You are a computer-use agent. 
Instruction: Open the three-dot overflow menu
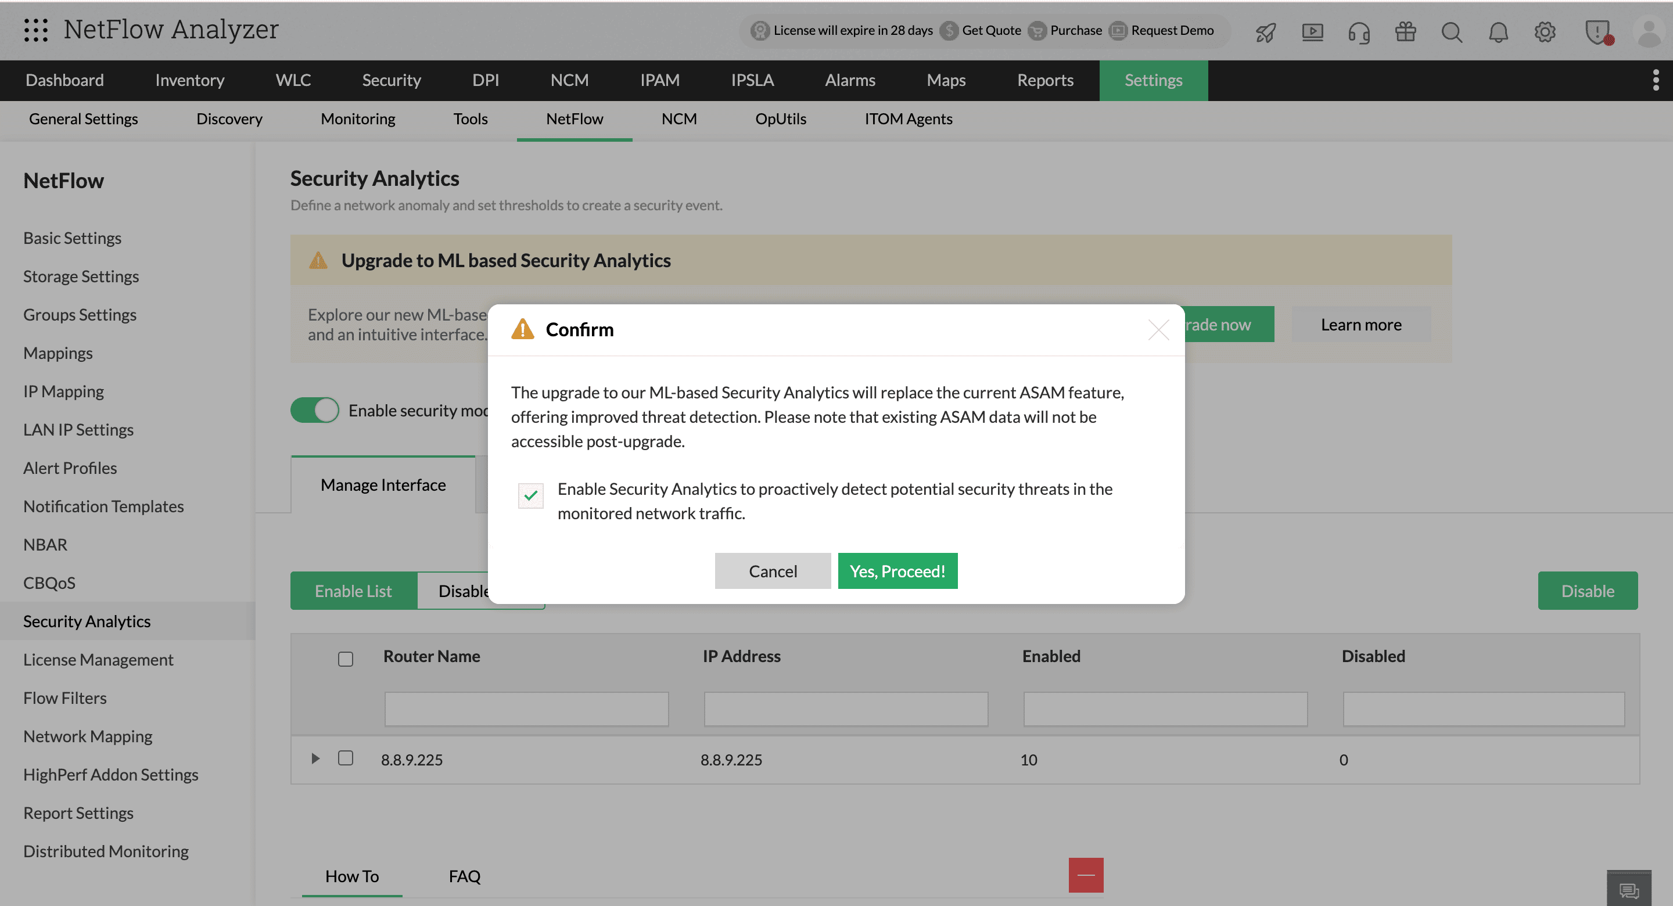1656,80
